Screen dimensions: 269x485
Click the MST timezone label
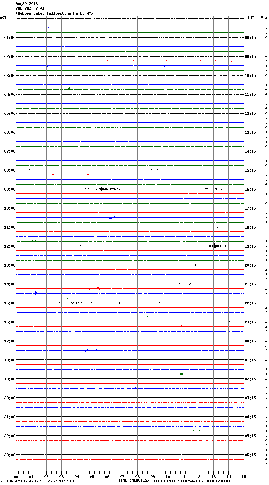pos(3,18)
